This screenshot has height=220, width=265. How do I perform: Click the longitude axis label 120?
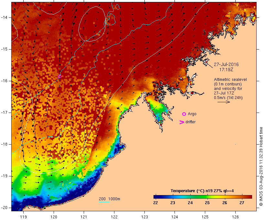pyautogui.click(x=54, y=217)
